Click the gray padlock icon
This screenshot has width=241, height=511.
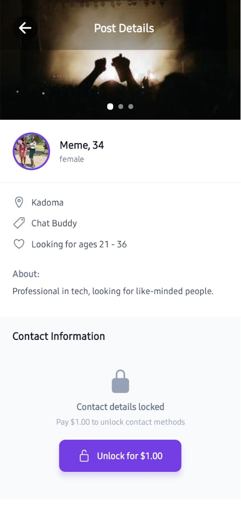(120, 382)
